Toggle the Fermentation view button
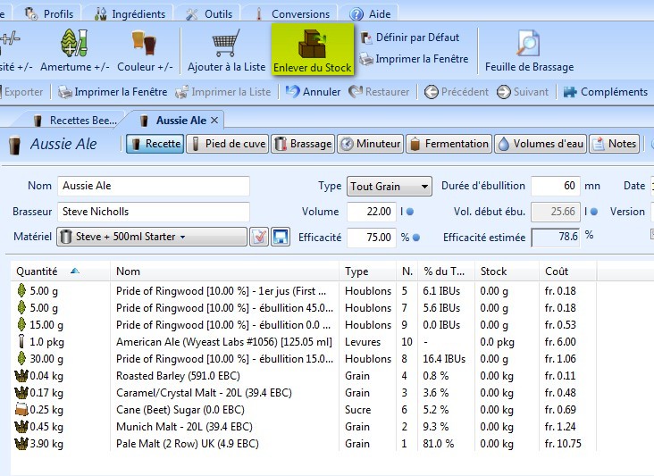This screenshot has height=476, width=654. tap(449, 144)
